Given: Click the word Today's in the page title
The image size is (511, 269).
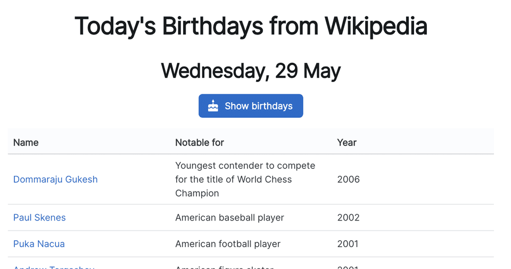Looking at the screenshot, I should [116, 27].
